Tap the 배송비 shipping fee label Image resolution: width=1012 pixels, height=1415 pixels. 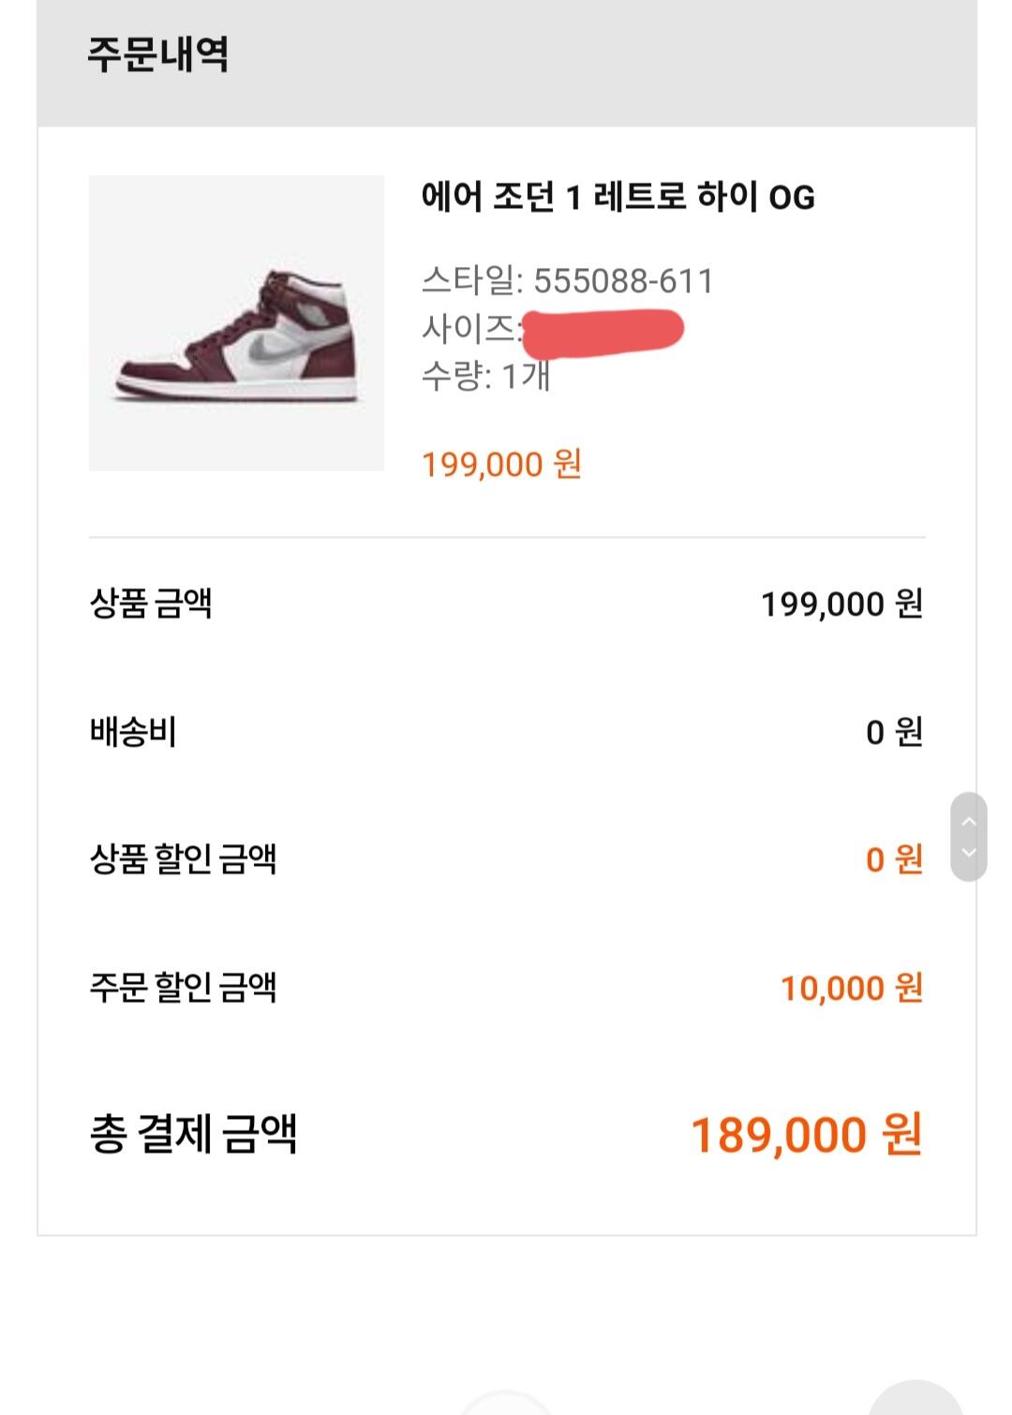coord(133,731)
